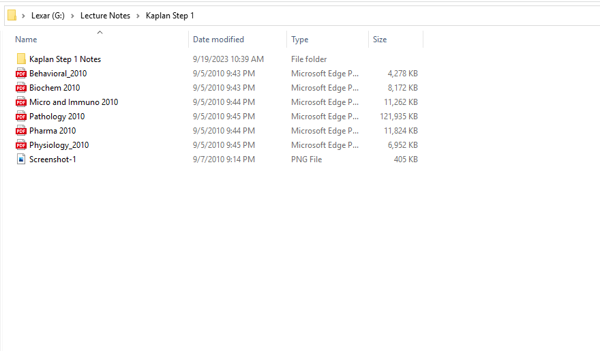This screenshot has width=600, height=351.
Task: Click the 8,172 KB size cell
Action: pyautogui.click(x=402, y=88)
